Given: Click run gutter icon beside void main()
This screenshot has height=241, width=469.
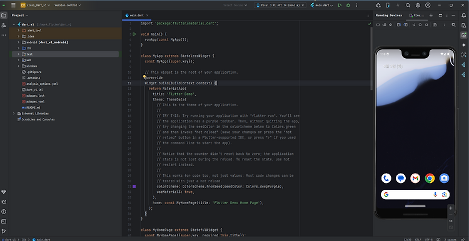Looking at the screenshot, I should click(134, 34).
